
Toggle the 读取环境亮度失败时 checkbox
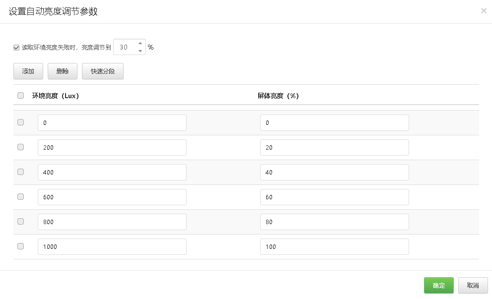click(16, 48)
